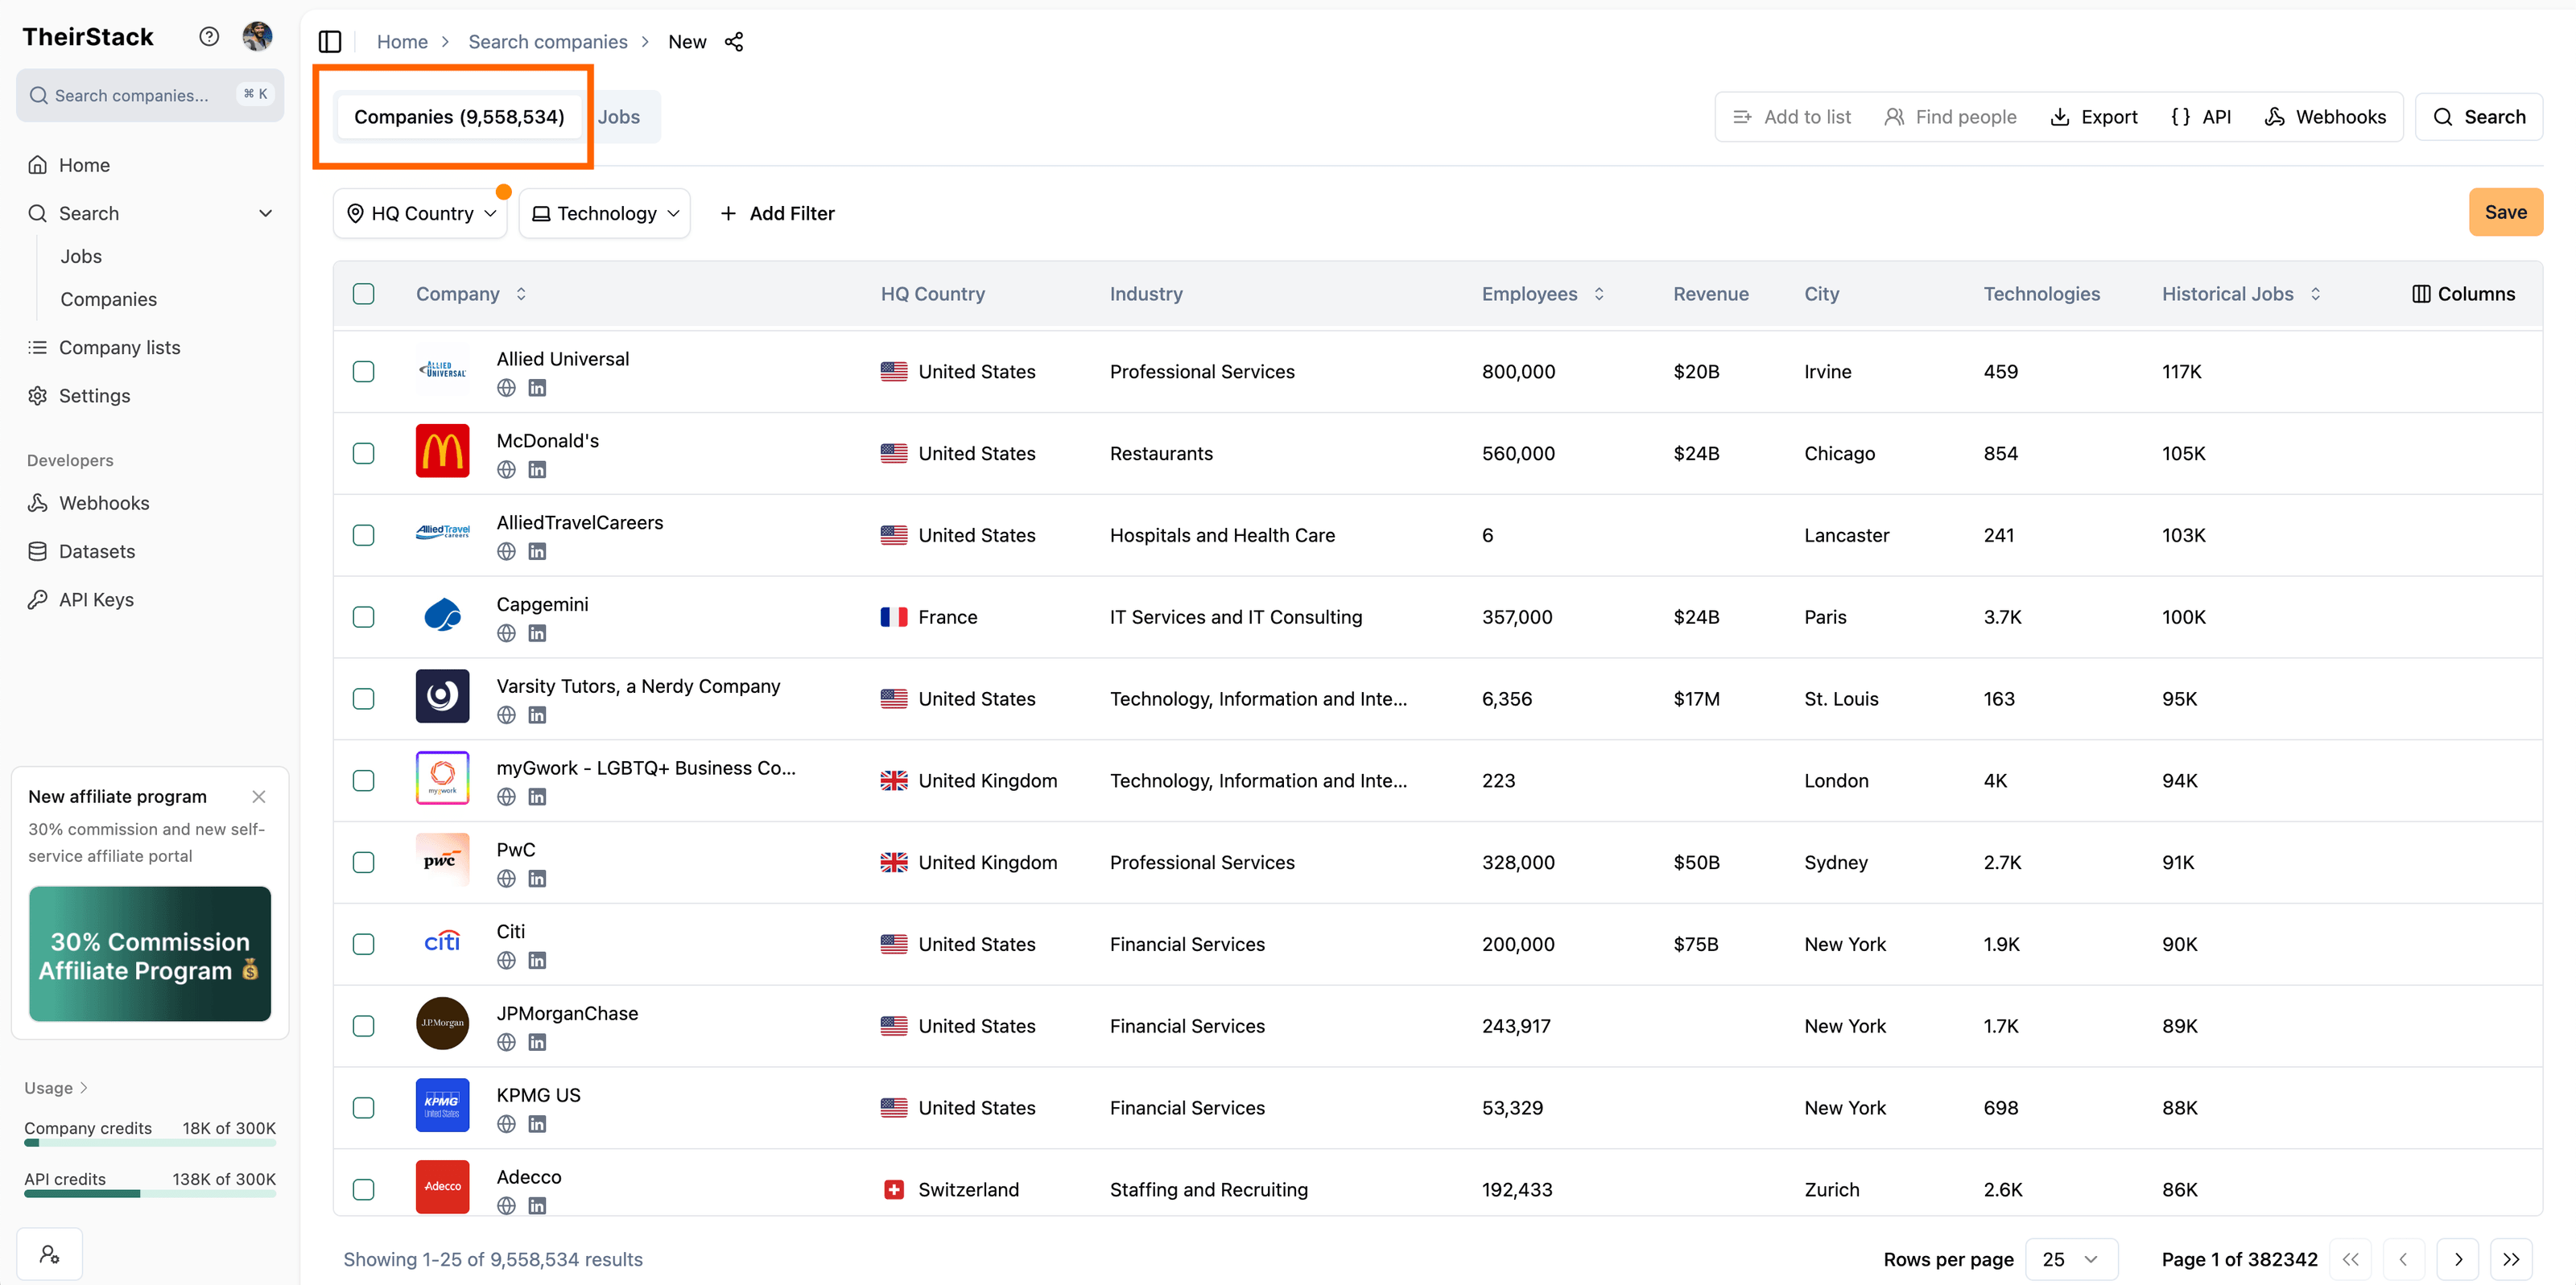This screenshot has width=2576, height=1285.
Task: Open McDonald's LinkedIn icon
Action: click(538, 468)
